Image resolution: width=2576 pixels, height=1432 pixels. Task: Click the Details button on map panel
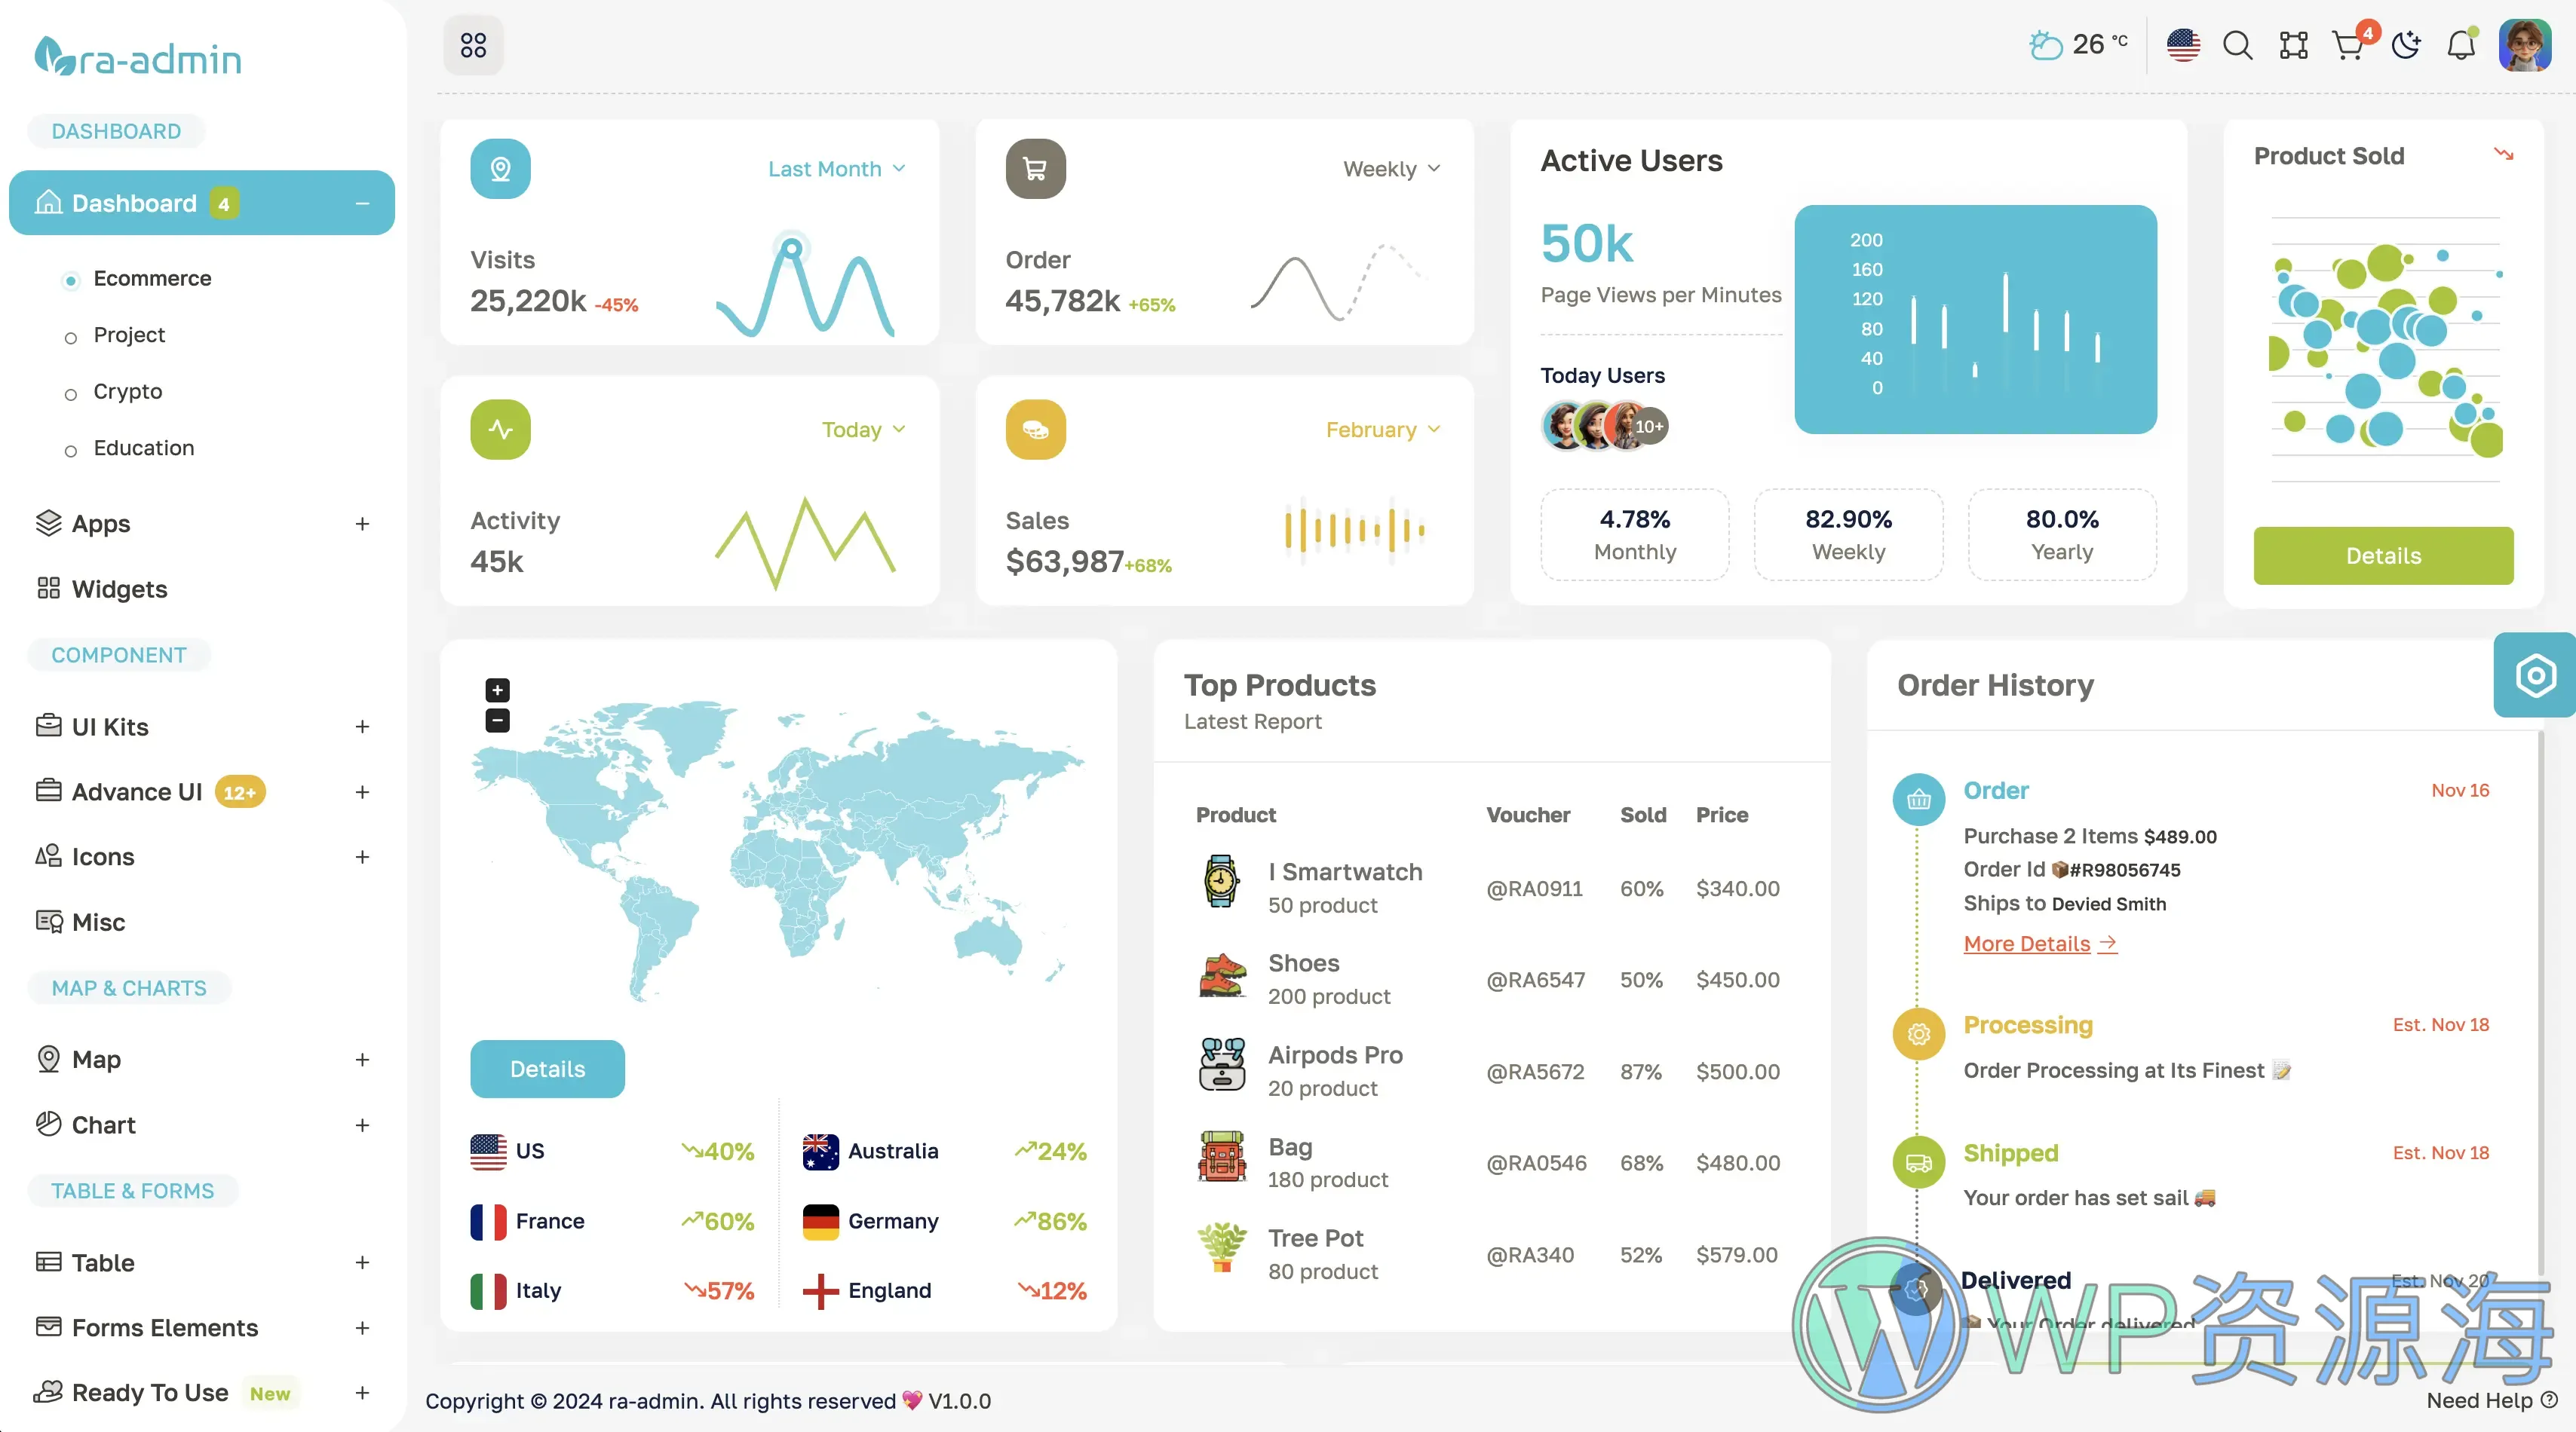[x=547, y=1065]
